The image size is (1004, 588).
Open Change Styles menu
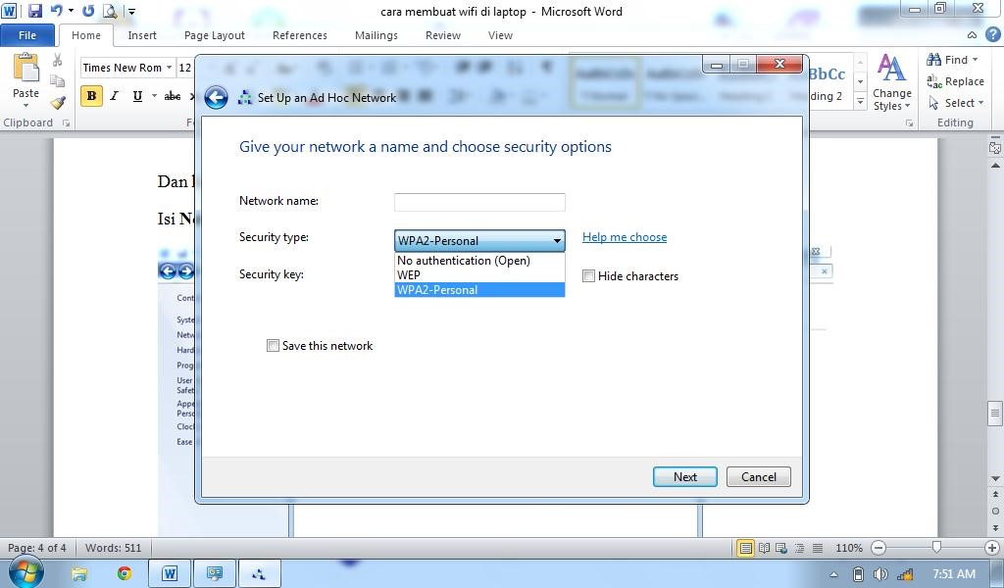pyautogui.click(x=891, y=82)
